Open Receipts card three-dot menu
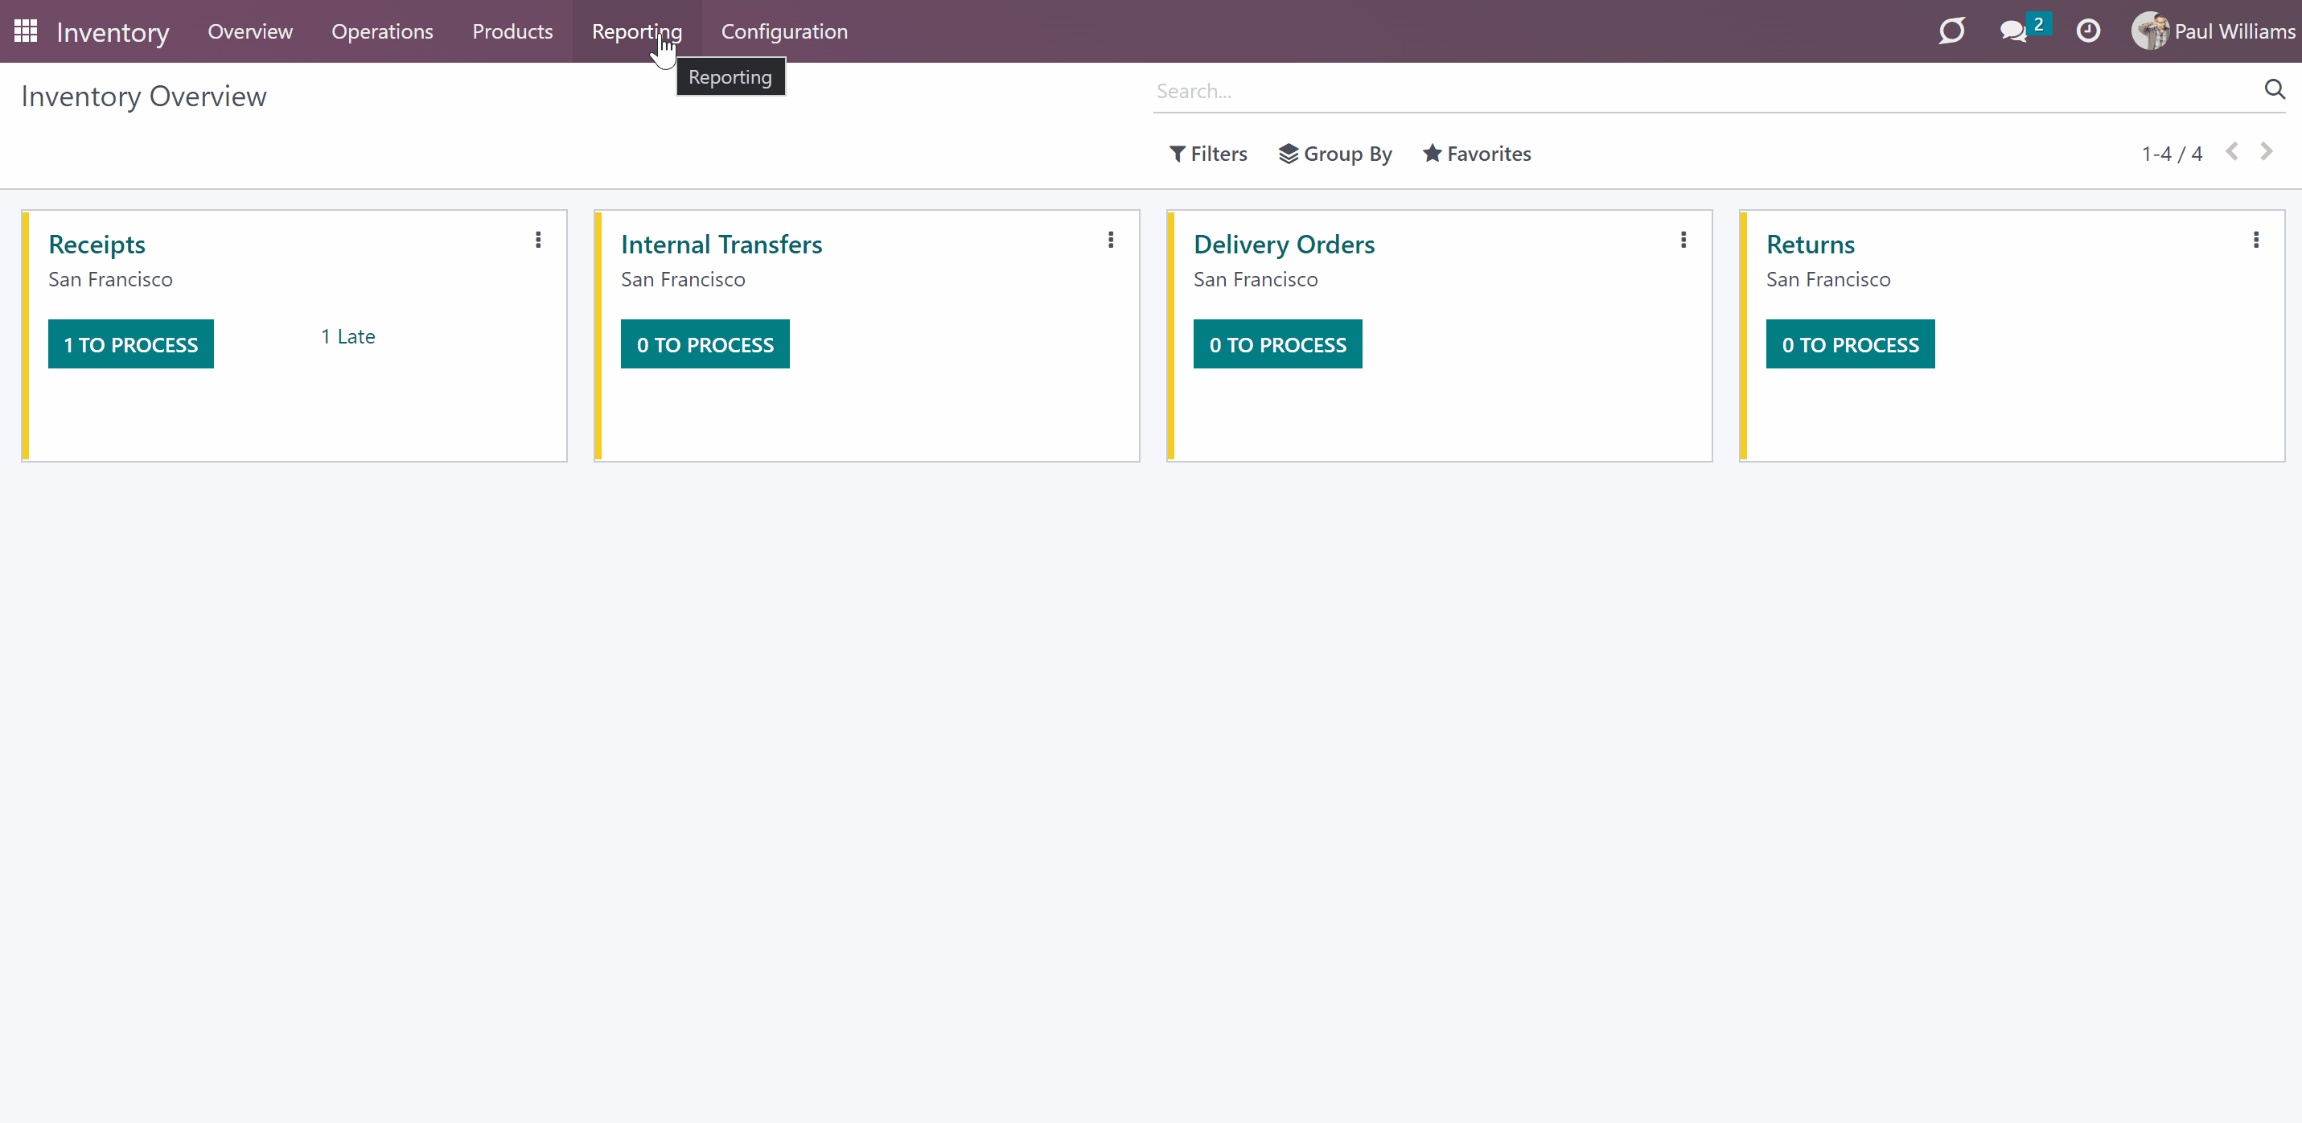2302x1123 pixels. (x=538, y=240)
